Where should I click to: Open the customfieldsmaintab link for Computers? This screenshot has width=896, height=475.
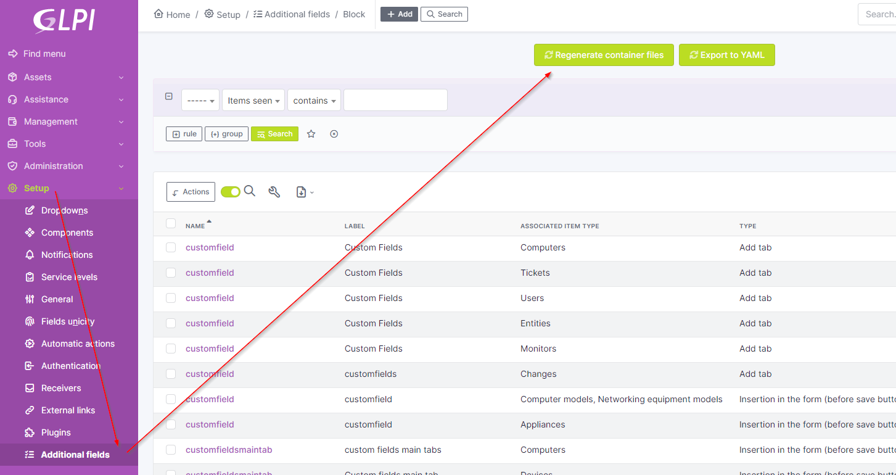click(x=229, y=450)
